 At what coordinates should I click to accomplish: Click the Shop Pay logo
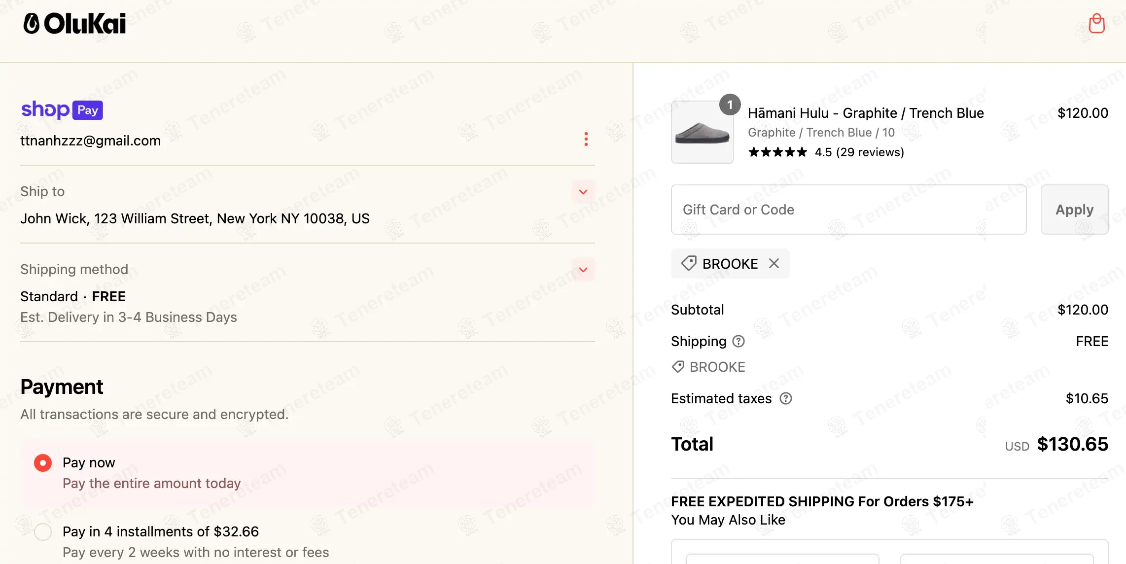62,109
